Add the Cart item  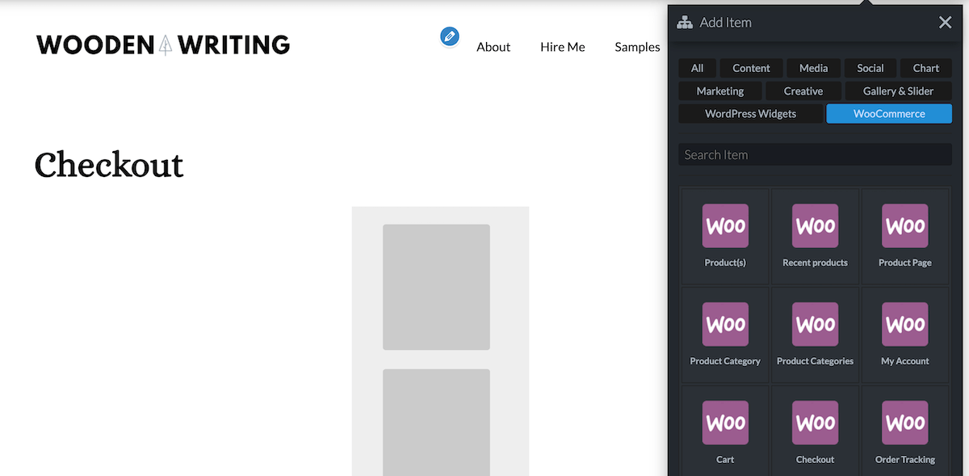point(725,432)
